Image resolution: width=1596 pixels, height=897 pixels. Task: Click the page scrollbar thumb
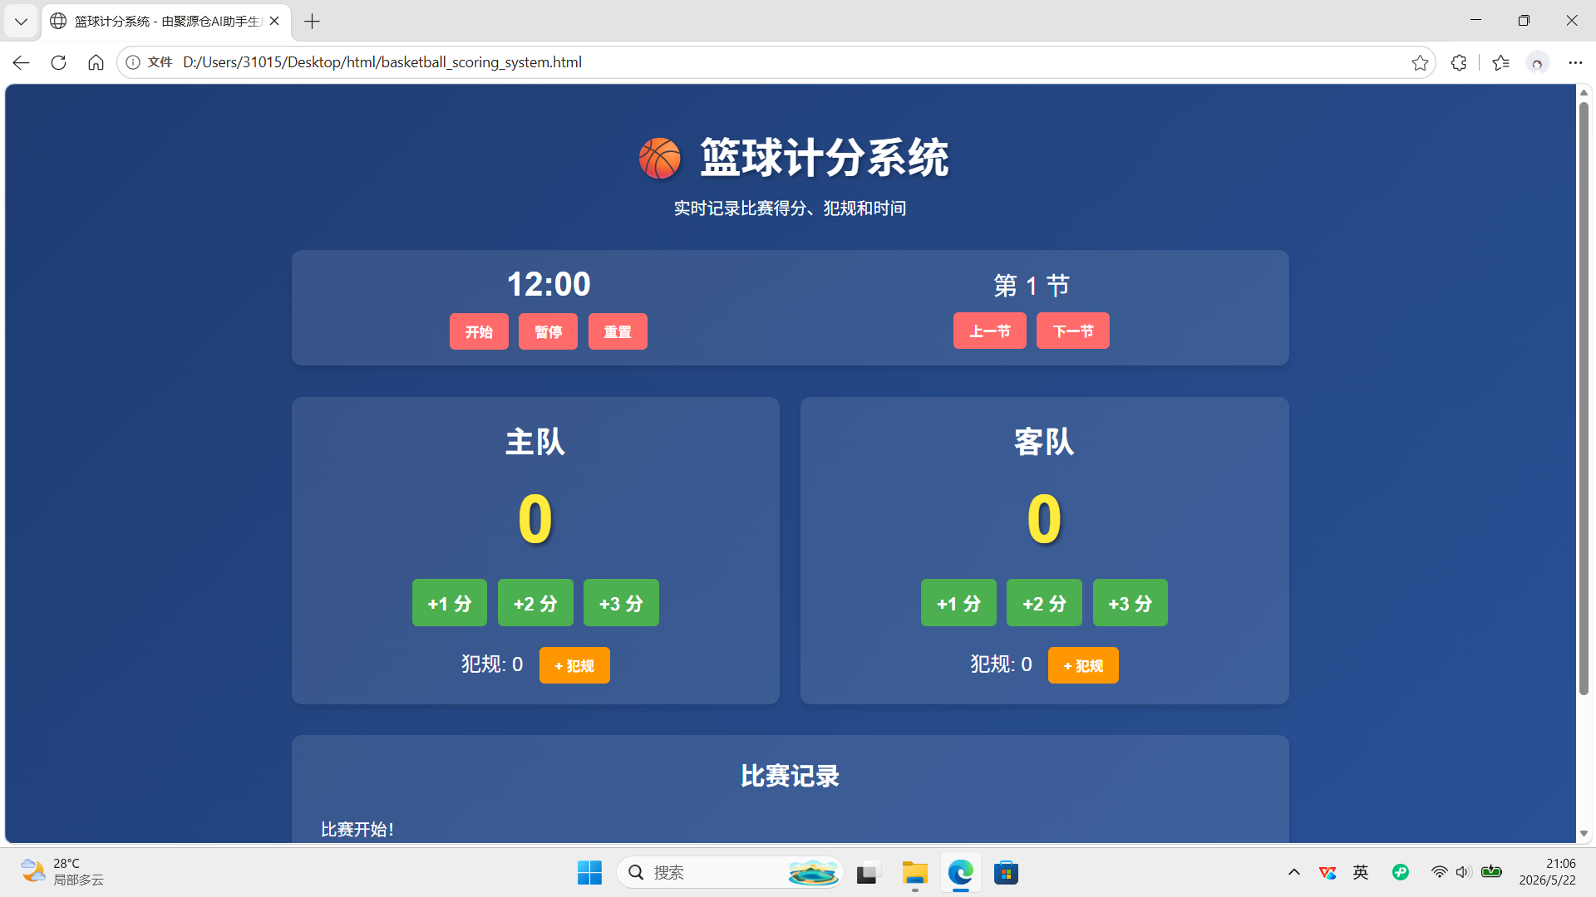[1584, 399]
